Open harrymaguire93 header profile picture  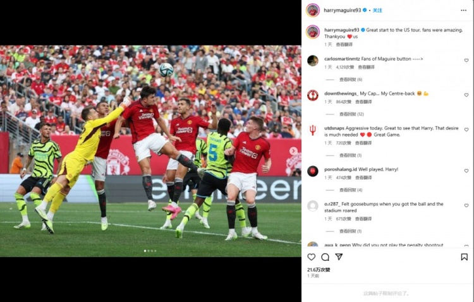pyautogui.click(x=313, y=11)
